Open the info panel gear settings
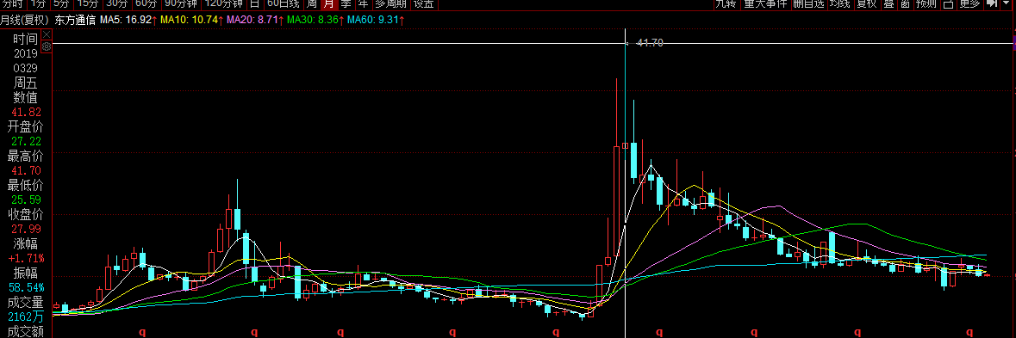The image size is (1016, 338). click(x=46, y=47)
